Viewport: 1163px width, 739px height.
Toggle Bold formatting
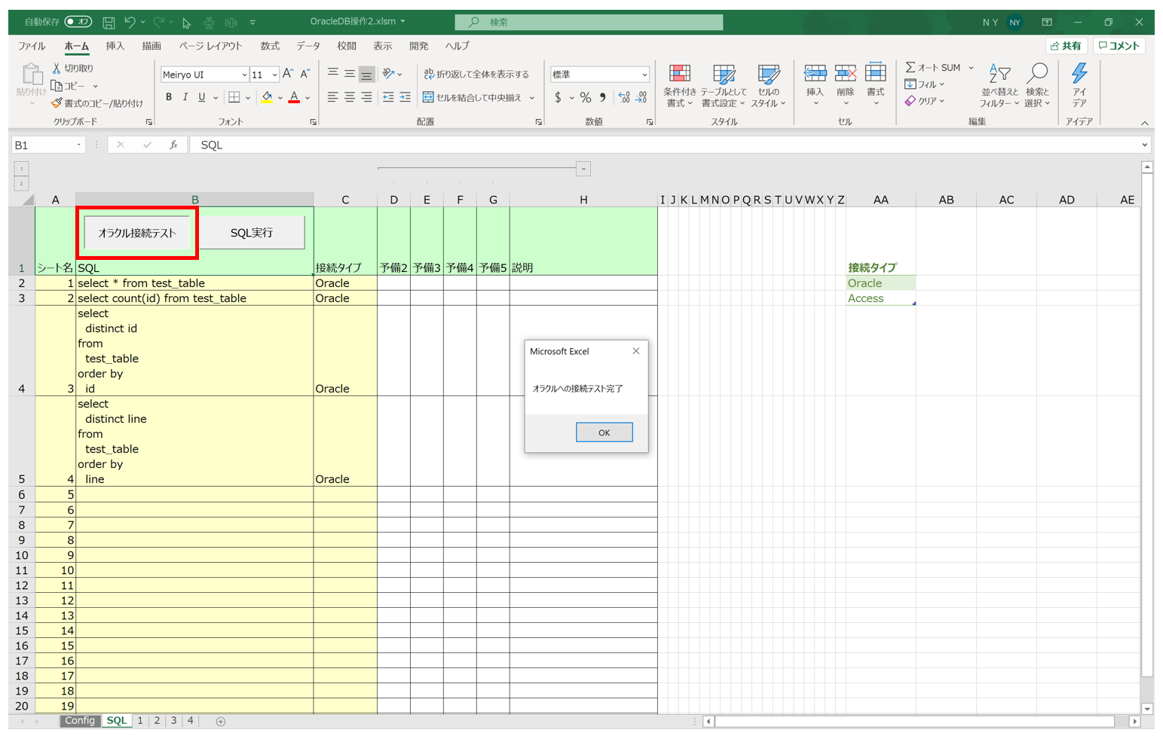(169, 97)
